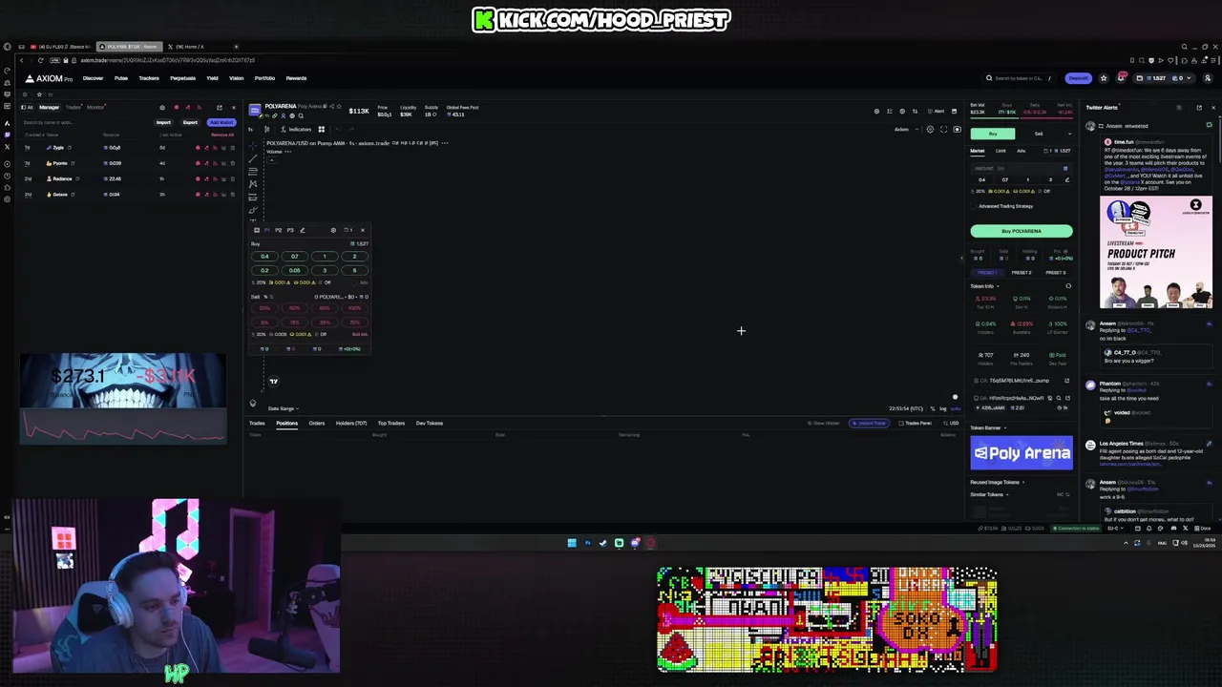Switch to the Limit order type

[x=1001, y=151]
